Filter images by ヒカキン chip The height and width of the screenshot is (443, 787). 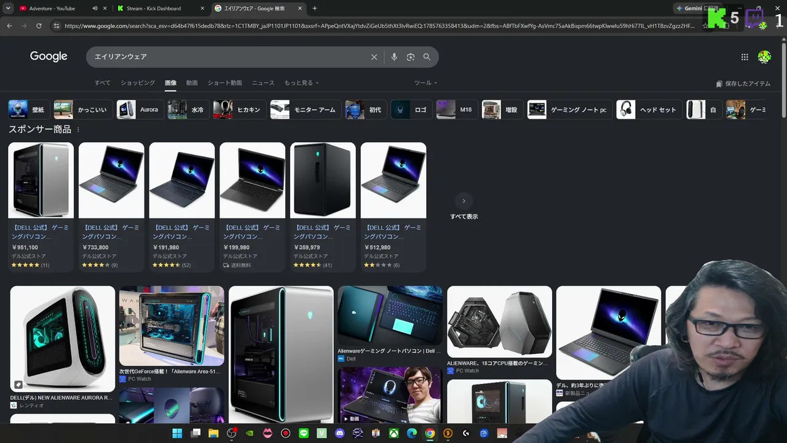point(239,110)
